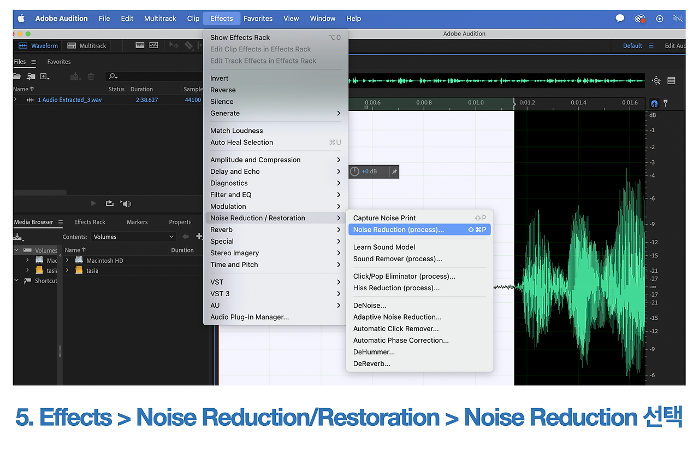Collapse the Volumes tree node
The height and width of the screenshot is (452, 699).
pyautogui.click(x=16, y=250)
